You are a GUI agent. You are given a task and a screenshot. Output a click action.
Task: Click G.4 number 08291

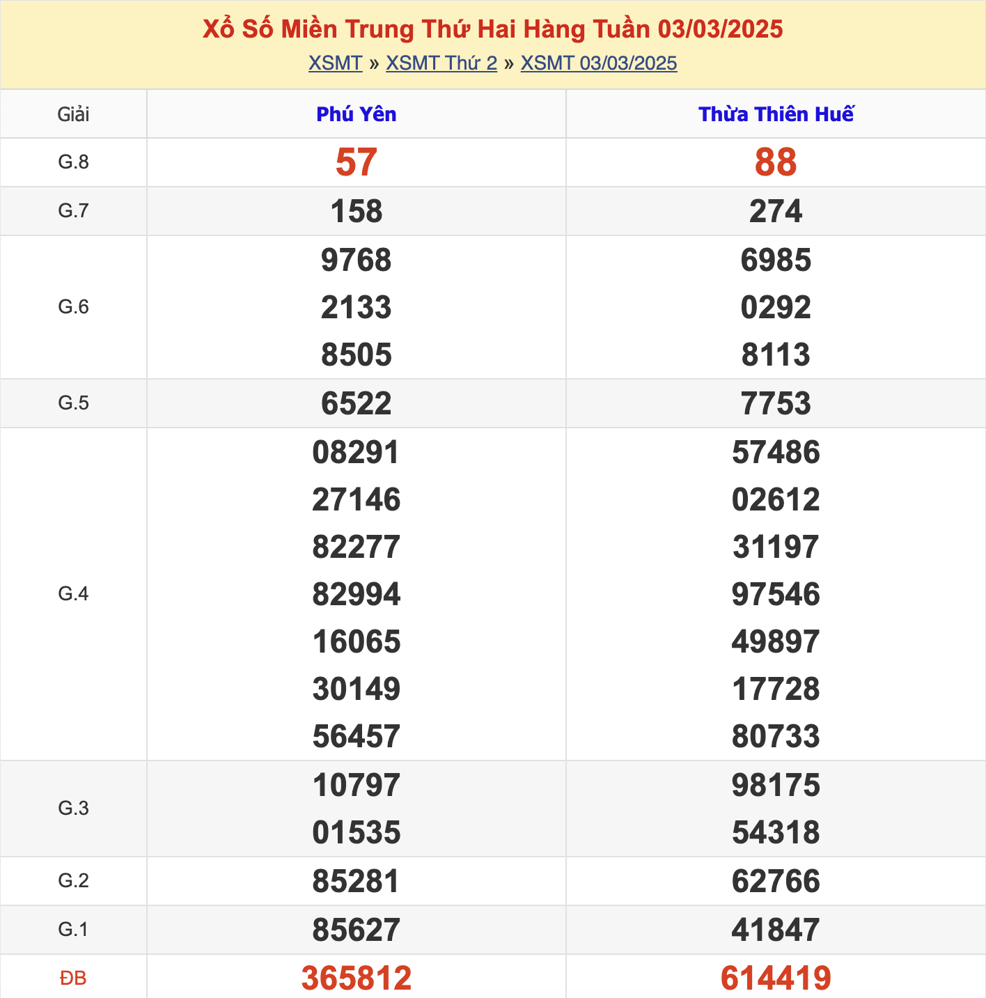click(357, 452)
